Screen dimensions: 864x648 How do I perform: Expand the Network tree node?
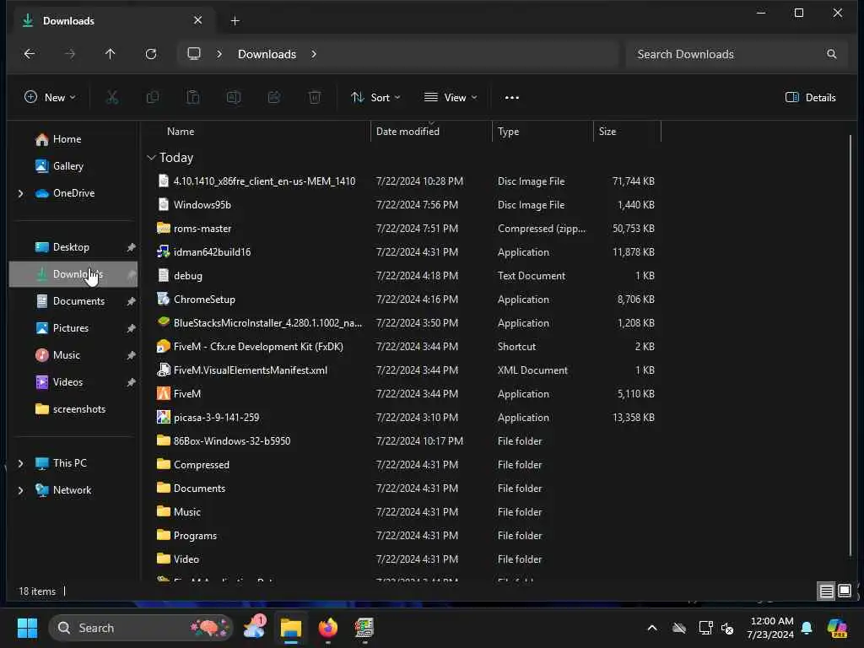pyautogui.click(x=21, y=490)
